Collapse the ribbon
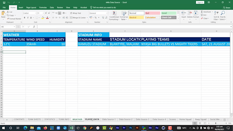Viewport: 233px width, 131px height. (231, 22)
